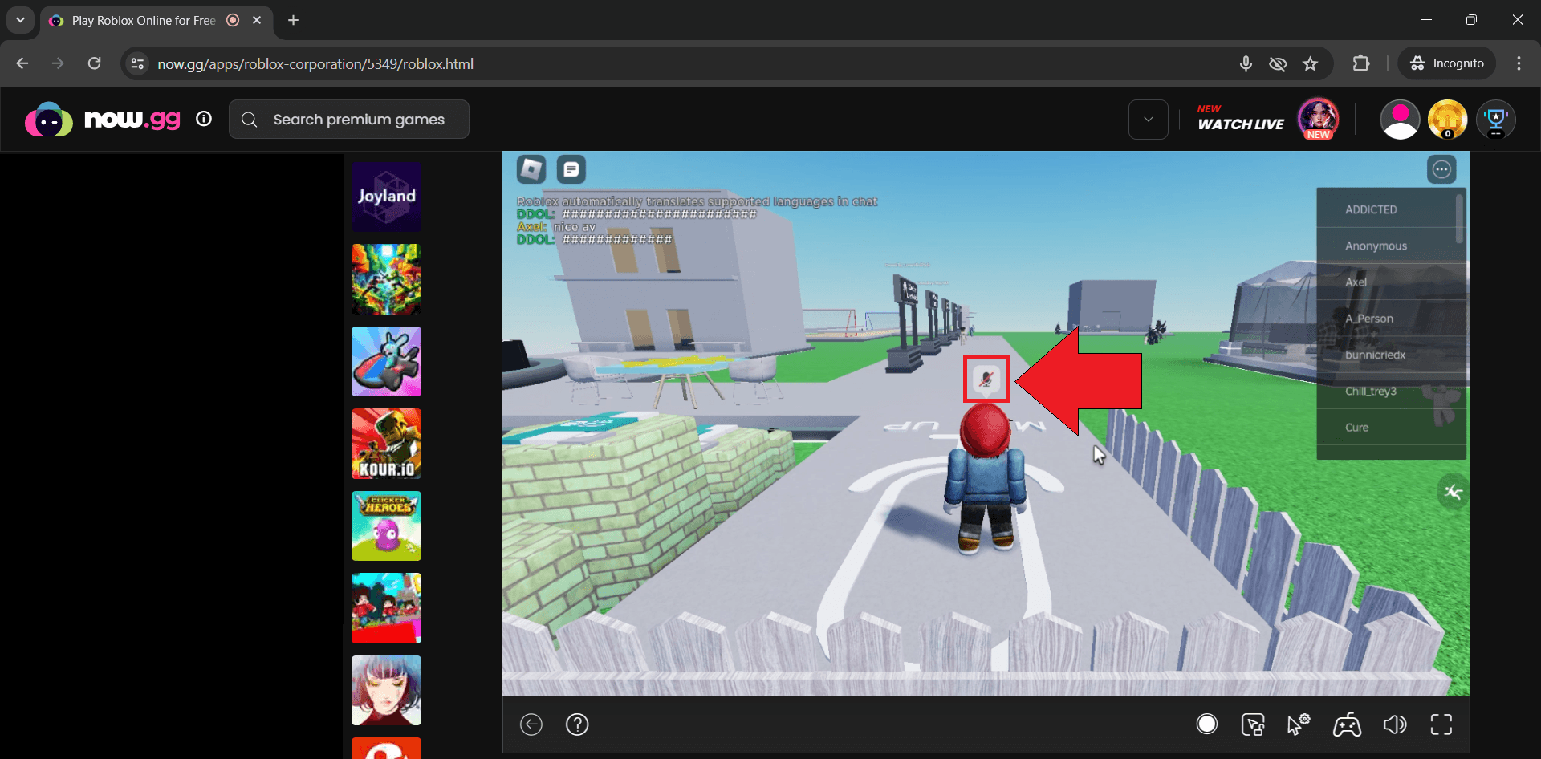
Task: Open the WATCH LIVE link
Action: [x=1241, y=120]
